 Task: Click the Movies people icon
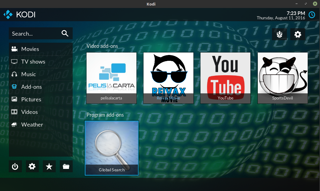[x=14, y=49]
